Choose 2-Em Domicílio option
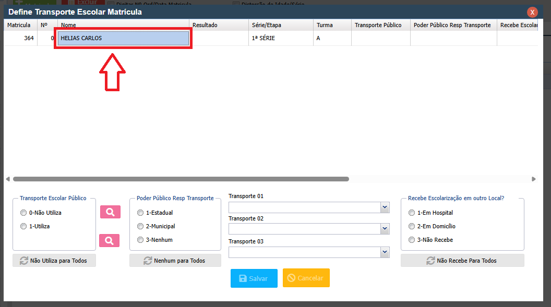The image size is (551, 307). pos(412,226)
